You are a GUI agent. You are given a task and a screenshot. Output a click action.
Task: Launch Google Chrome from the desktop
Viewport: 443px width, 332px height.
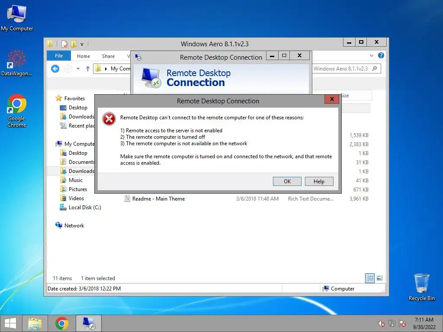click(17, 111)
